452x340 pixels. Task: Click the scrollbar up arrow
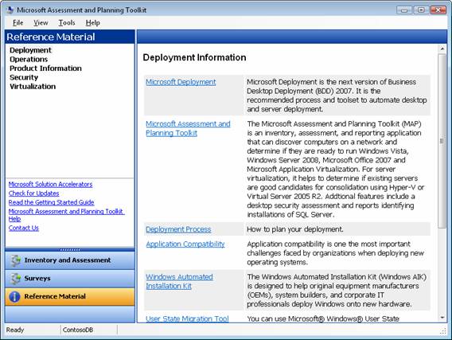click(442, 49)
